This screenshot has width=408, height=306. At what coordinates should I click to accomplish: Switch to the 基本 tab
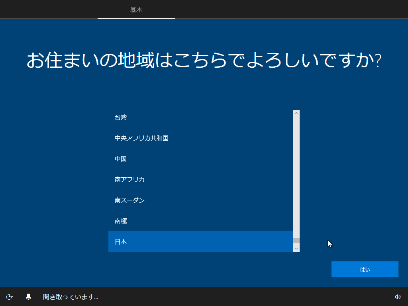[136, 10]
